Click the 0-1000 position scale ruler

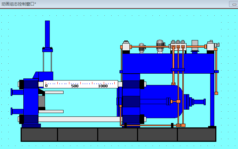[x=81, y=84]
